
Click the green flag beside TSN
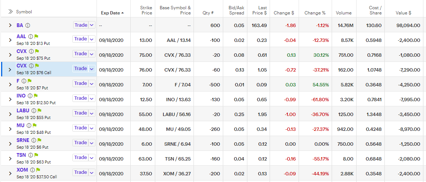click(36, 155)
